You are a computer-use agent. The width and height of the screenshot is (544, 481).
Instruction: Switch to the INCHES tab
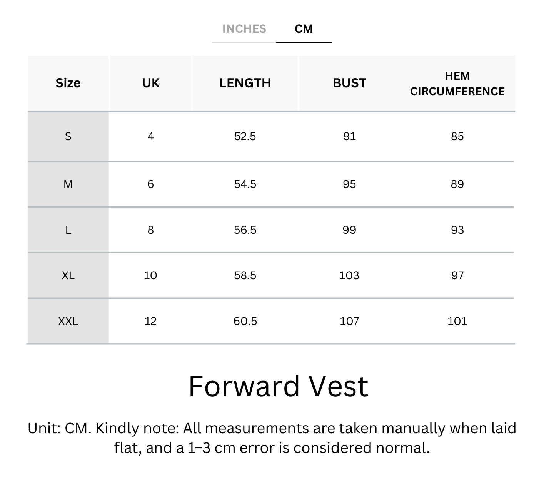pyautogui.click(x=244, y=29)
